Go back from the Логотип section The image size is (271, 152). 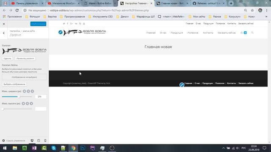(x=4, y=33)
